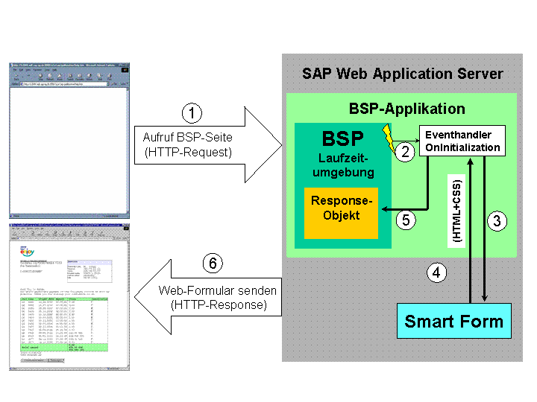Select the orange Response-Objekt box
537x402 pixels.
coord(341,213)
